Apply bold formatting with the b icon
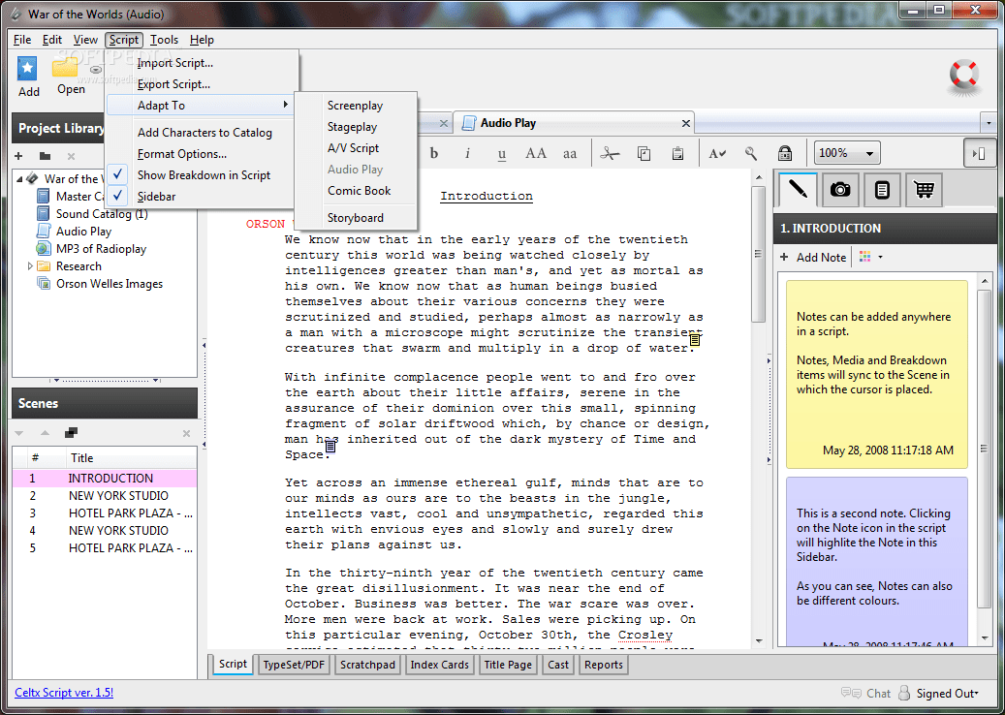The width and height of the screenshot is (1005, 715). (434, 154)
